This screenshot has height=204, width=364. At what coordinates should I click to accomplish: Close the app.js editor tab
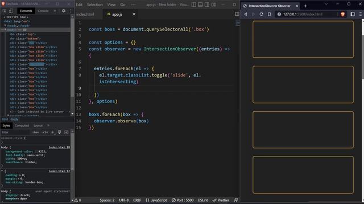click(x=134, y=14)
